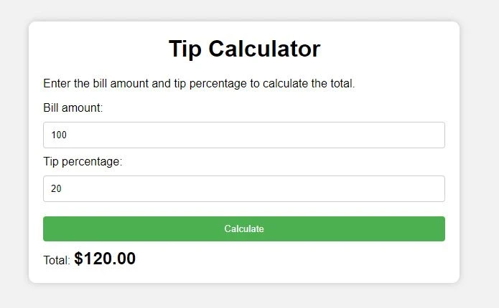Viewport: 499px width, 308px height.
Task: Click the field containing 20
Action: [x=244, y=188]
